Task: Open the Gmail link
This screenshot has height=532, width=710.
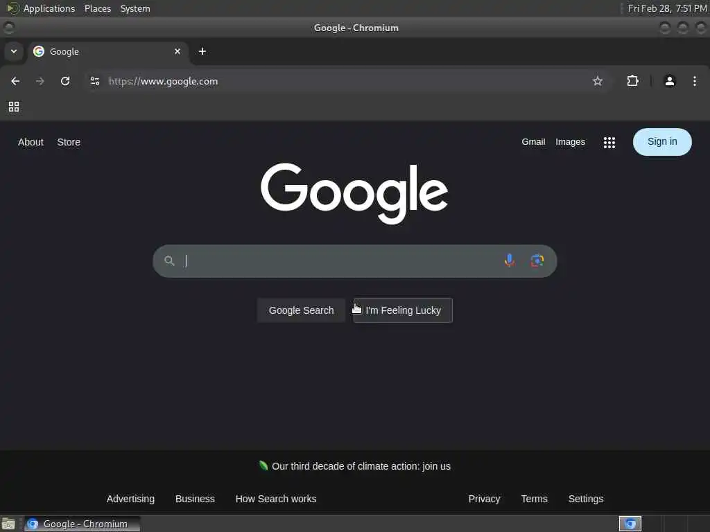Action: tap(533, 142)
